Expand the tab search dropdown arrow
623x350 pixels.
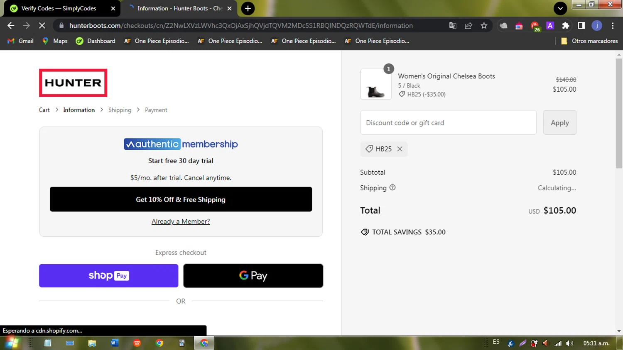[x=560, y=8]
